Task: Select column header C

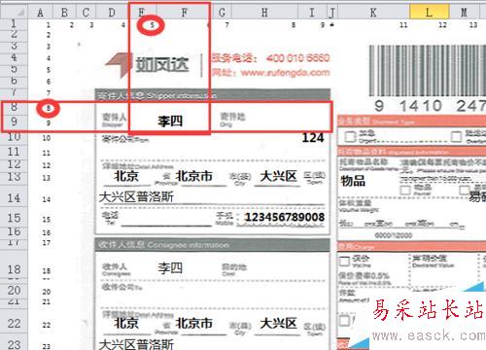Action: 86,13
